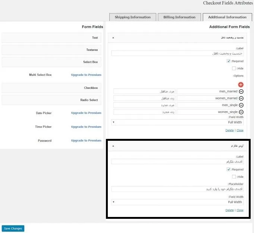Click Upgrade to Premium for Date Picker
Screen dimensions: 254x233
pyautogui.click(x=86, y=113)
